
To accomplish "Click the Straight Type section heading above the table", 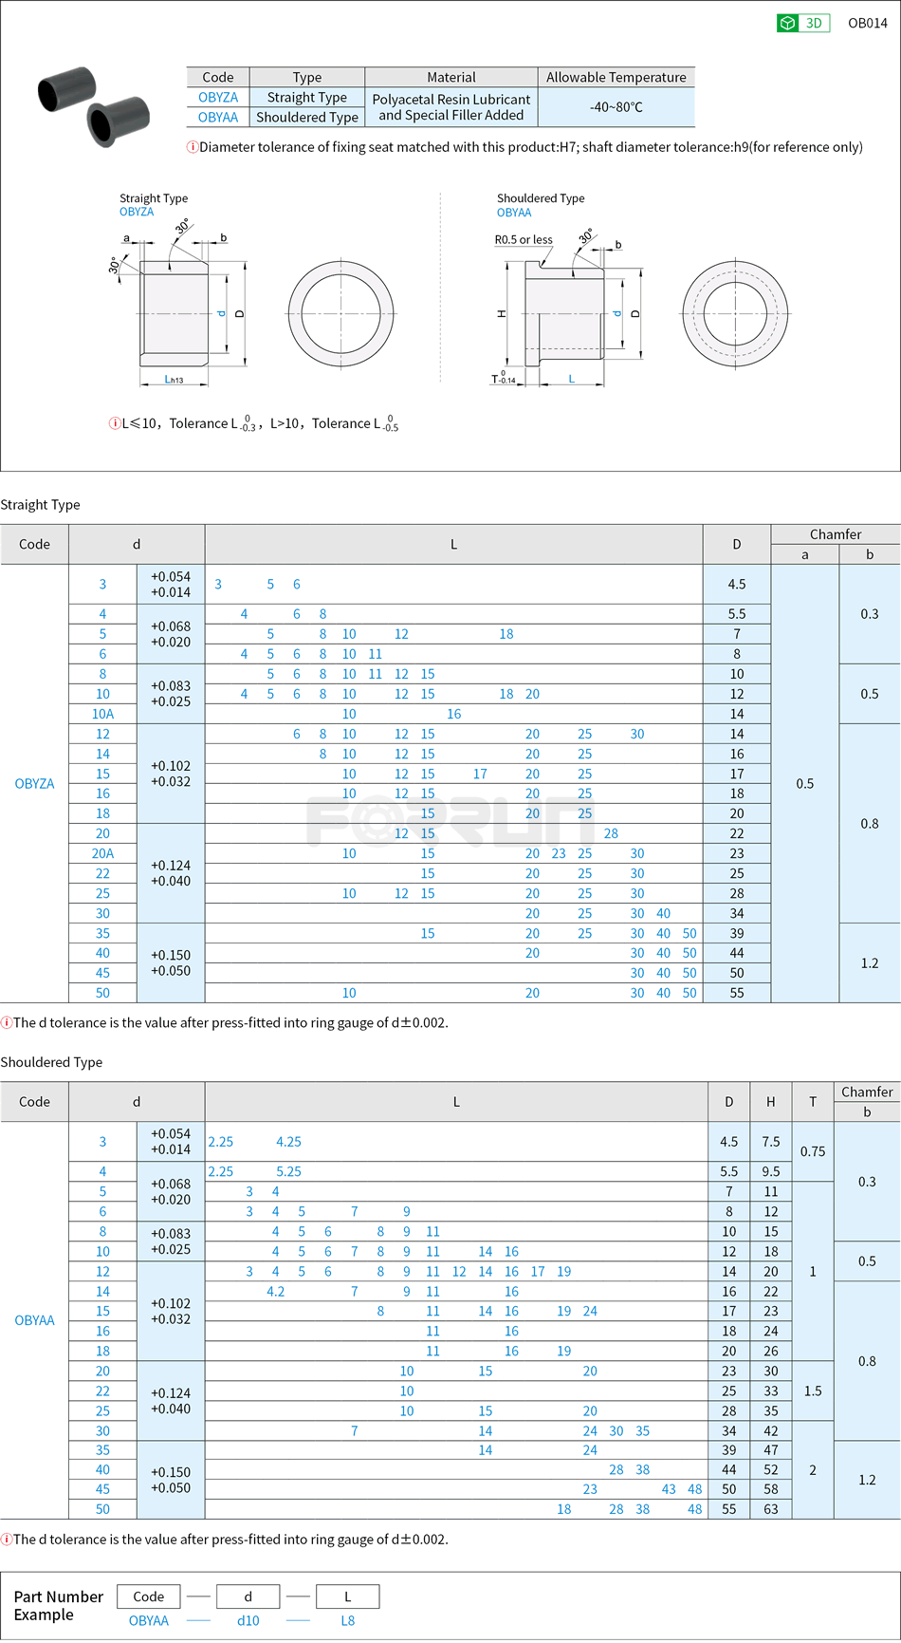I will (x=40, y=504).
